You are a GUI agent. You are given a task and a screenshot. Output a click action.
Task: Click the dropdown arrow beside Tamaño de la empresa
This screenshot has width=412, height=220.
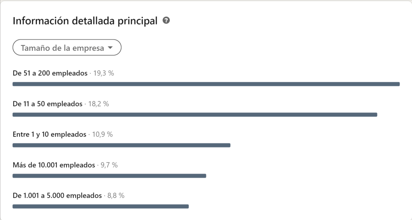(111, 48)
